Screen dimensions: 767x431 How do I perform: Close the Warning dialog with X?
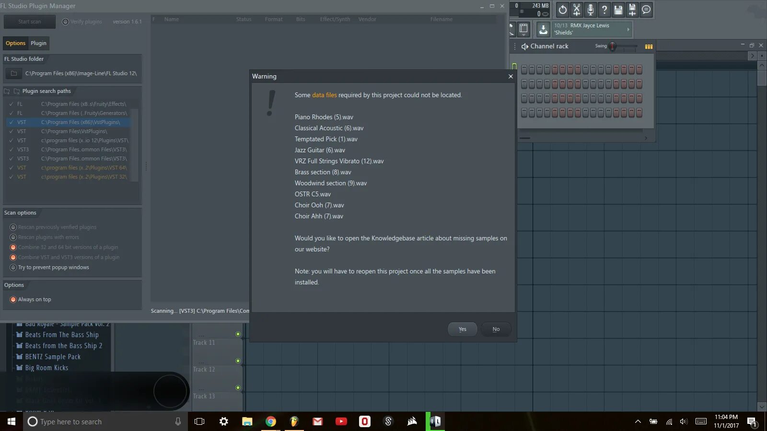coord(511,76)
